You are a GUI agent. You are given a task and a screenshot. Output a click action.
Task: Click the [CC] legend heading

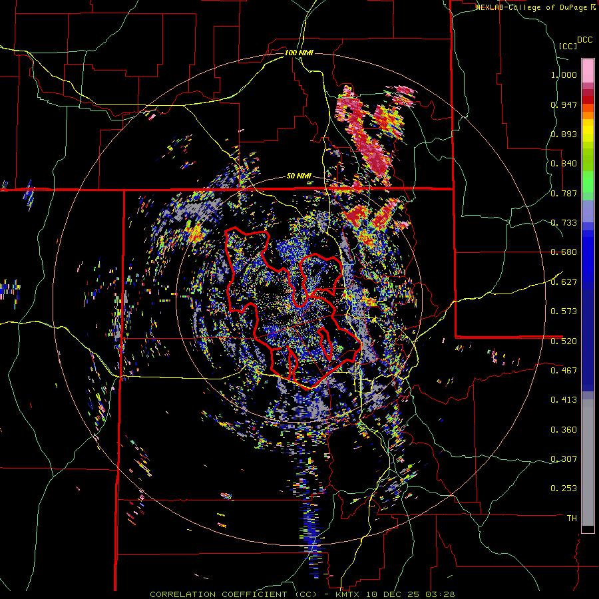click(568, 46)
